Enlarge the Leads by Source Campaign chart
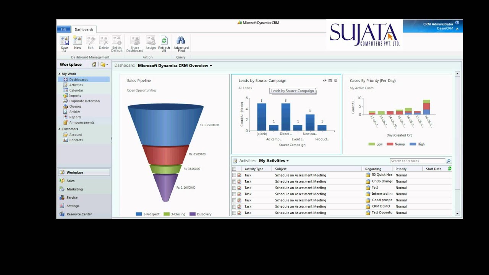This screenshot has height=275, width=489. (335, 81)
